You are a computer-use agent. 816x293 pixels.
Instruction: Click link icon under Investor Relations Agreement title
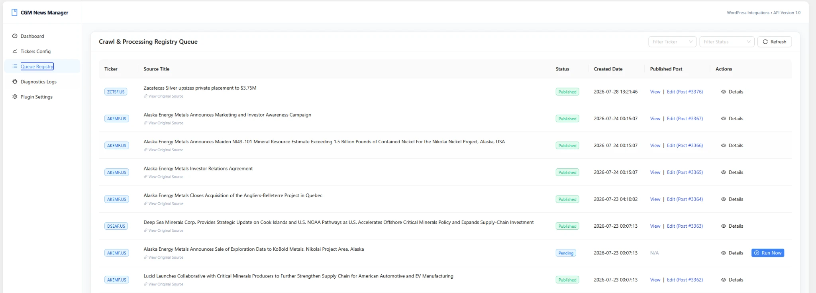click(x=145, y=177)
